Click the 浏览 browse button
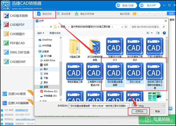The height and width of the screenshot is (126, 176). (x=171, y=14)
